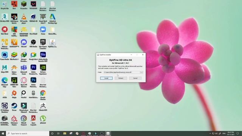This screenshot has width=242, height=136.
Task: Select the Adobe Media Encoder icon
Action: point(43,57)
